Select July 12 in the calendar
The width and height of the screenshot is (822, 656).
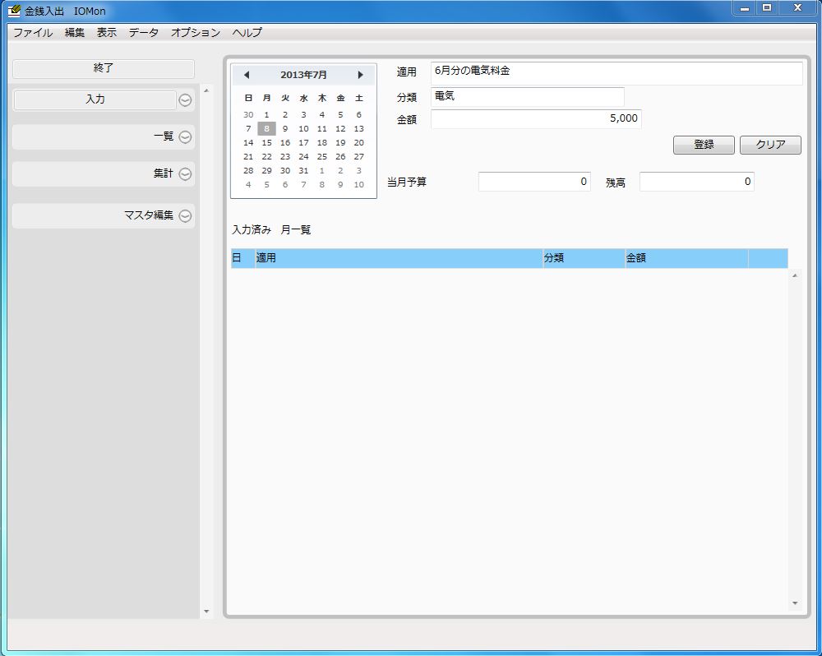340,128
